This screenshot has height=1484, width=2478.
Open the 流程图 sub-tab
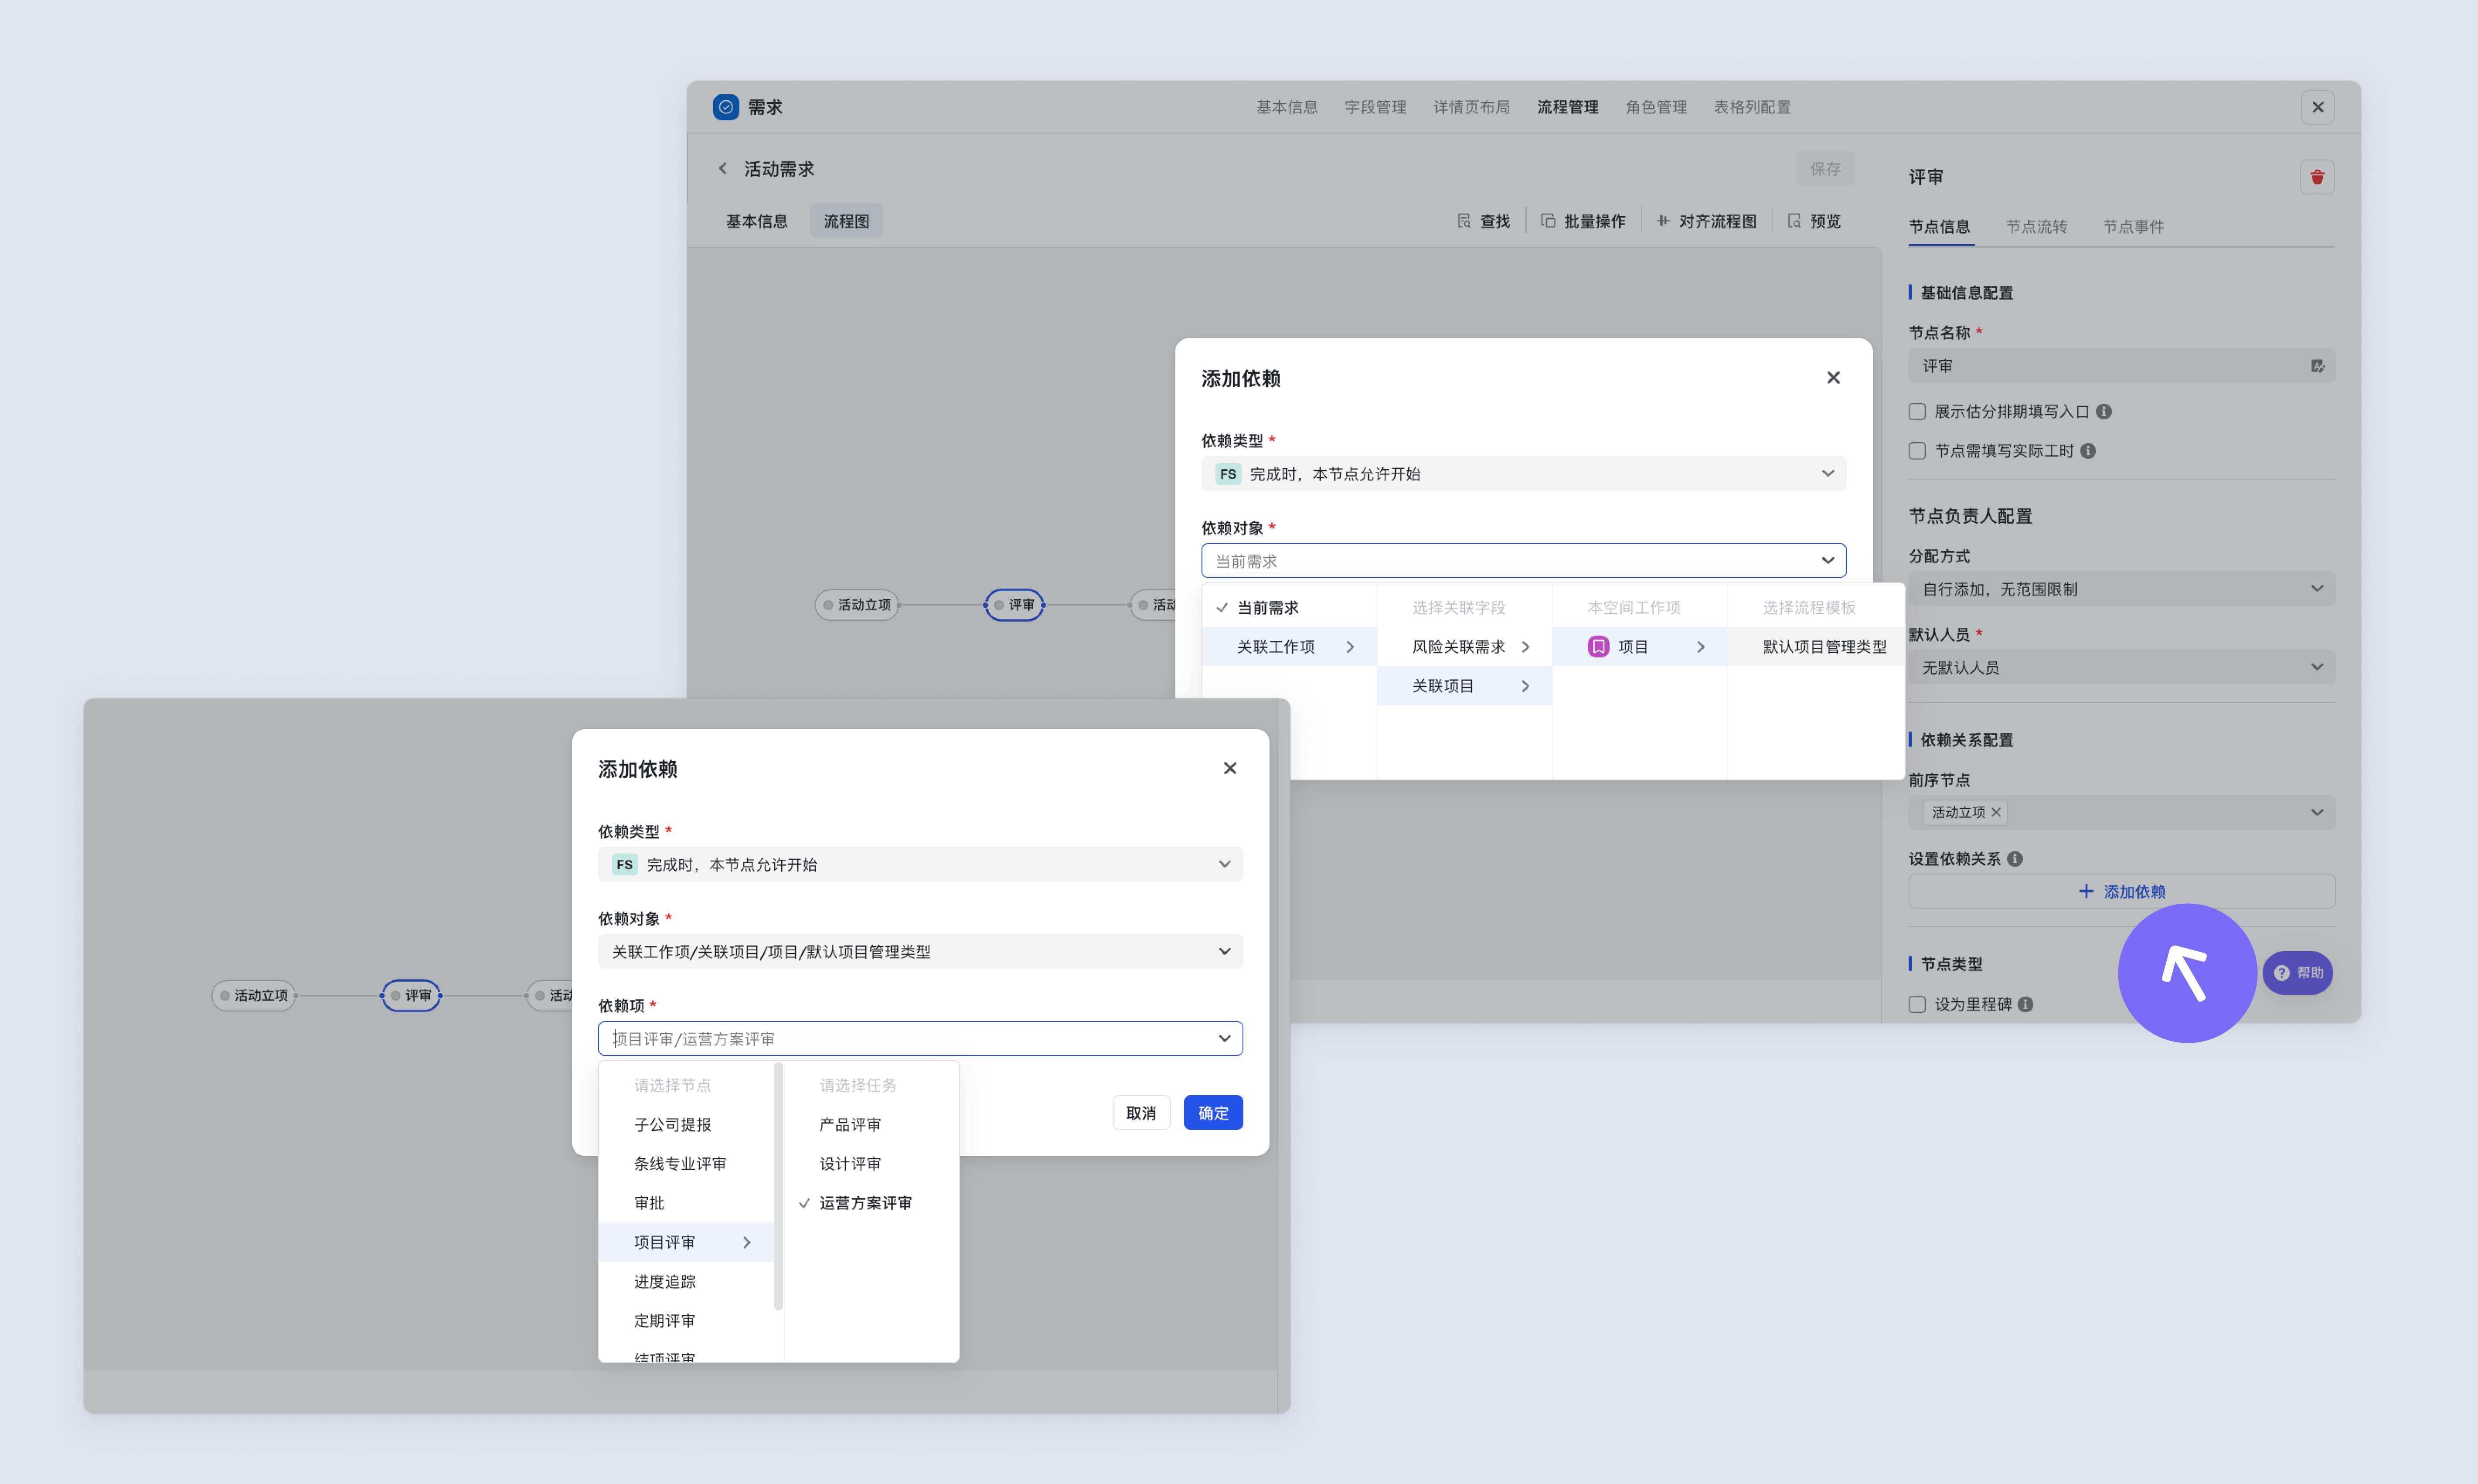click(846, 221)
